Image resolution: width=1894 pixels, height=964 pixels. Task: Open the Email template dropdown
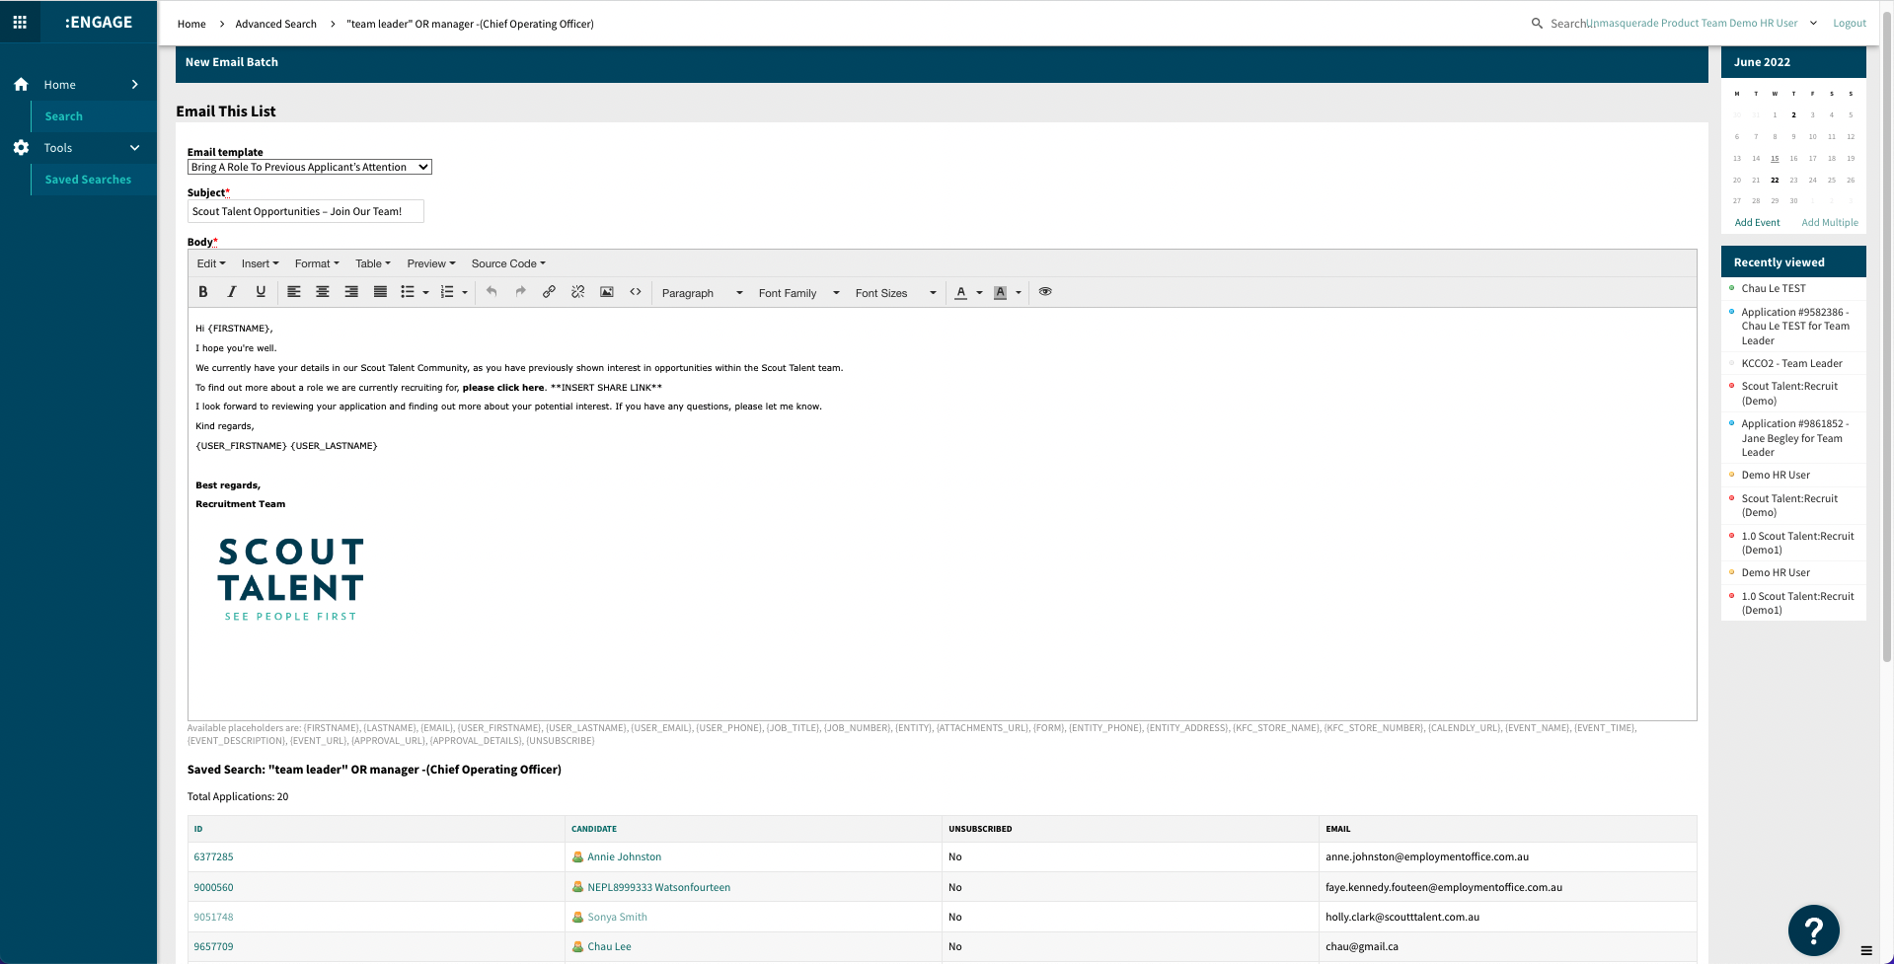(309, 167)
